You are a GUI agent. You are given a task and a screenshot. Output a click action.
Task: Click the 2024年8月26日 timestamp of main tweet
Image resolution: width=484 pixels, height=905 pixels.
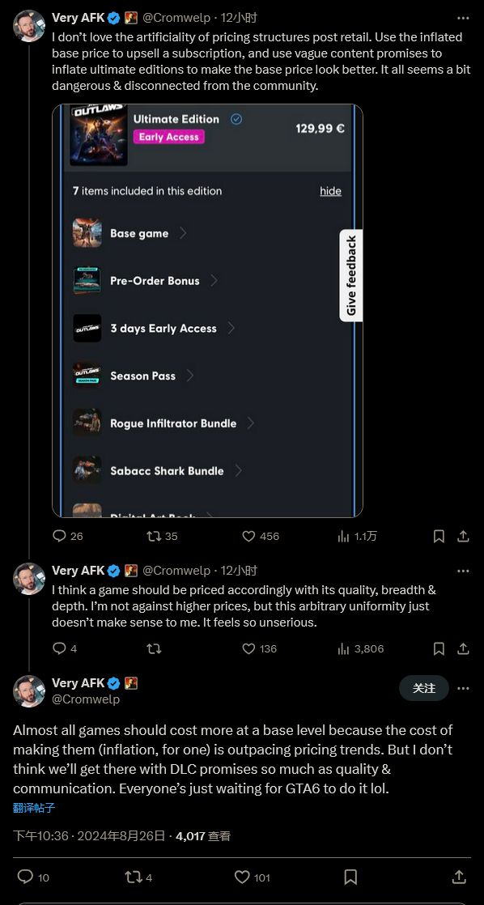pos(121,835)
